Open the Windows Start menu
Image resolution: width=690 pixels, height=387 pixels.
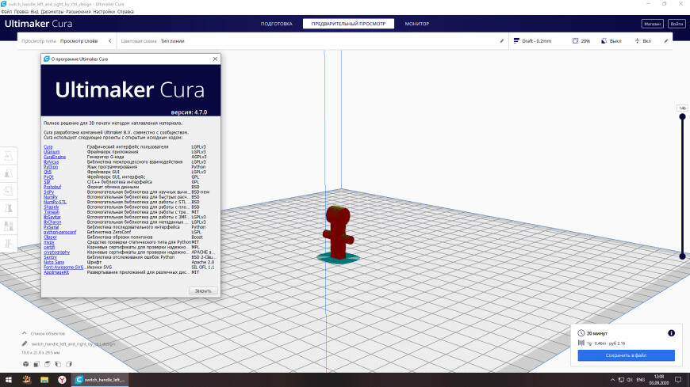(x=9, y=380)
